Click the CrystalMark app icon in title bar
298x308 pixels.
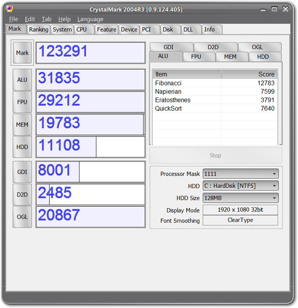click(9, 8)
